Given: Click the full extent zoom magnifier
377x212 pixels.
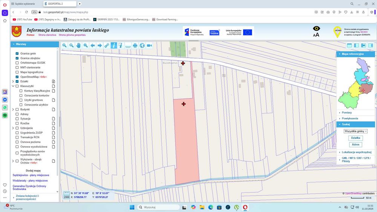Looking at the screenshot, I should point(86,46).
